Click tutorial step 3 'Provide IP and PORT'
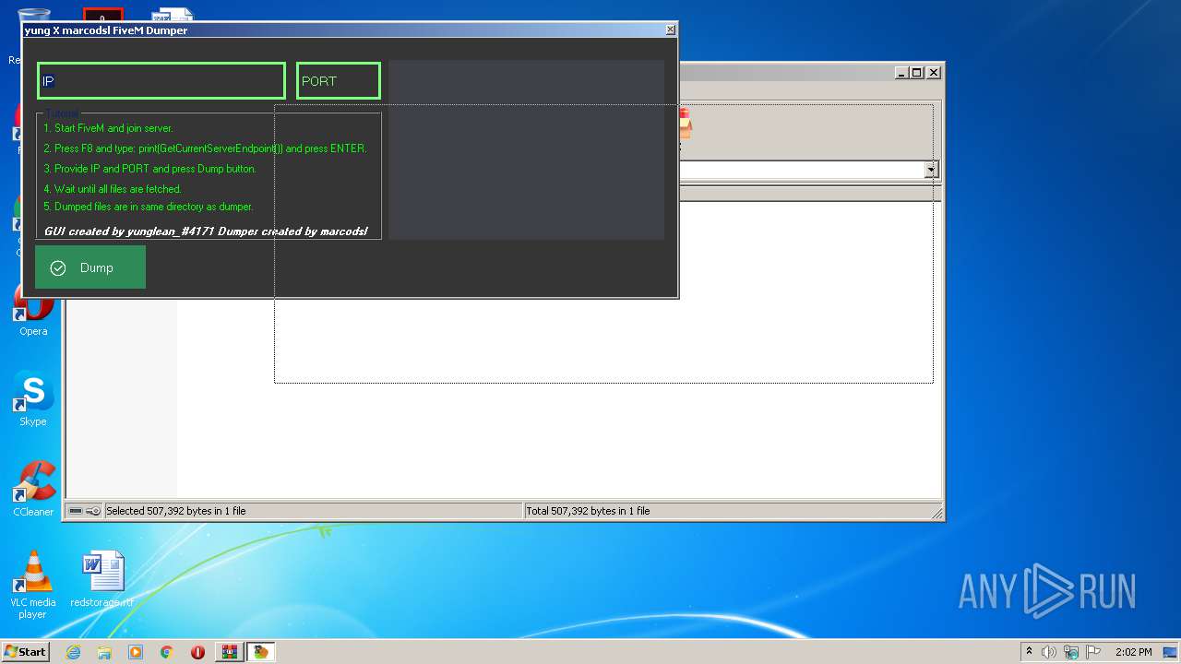The width and height of the screenshot is (1181, 664). pyautogui.click(x=149, y=169)
